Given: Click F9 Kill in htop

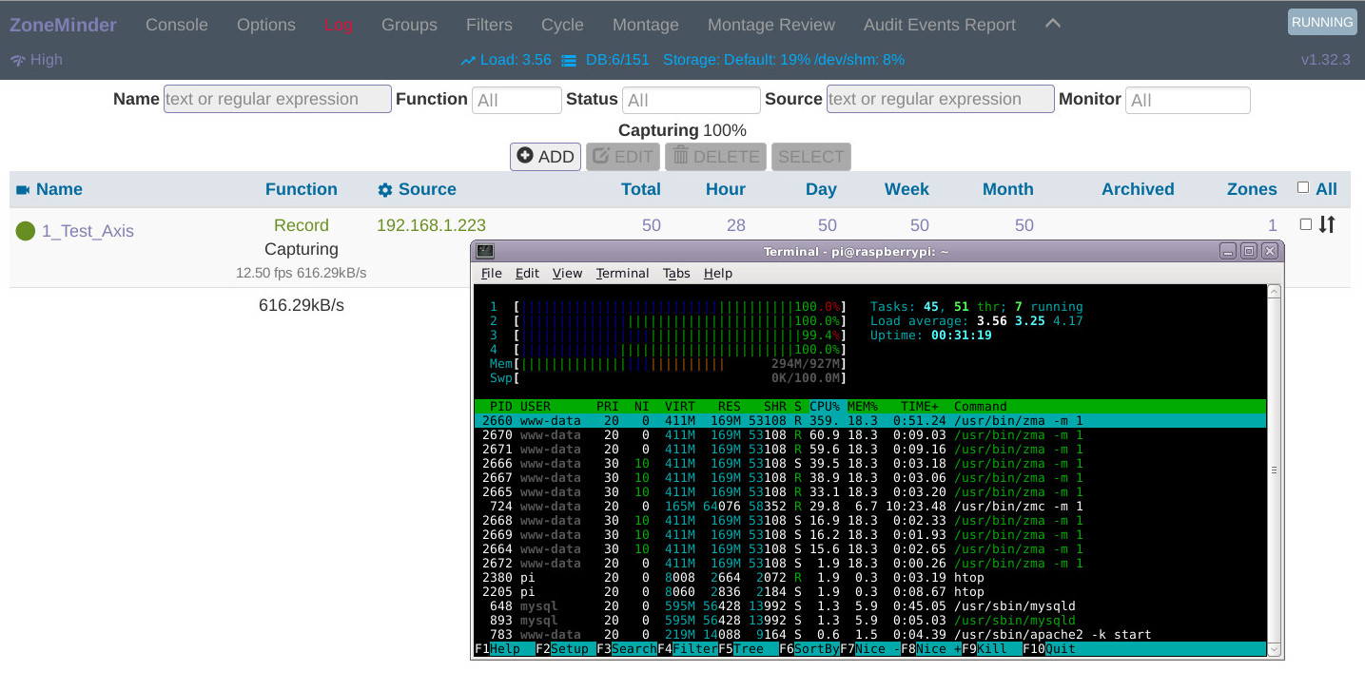Looking at the screenshot, I should 991,648.
